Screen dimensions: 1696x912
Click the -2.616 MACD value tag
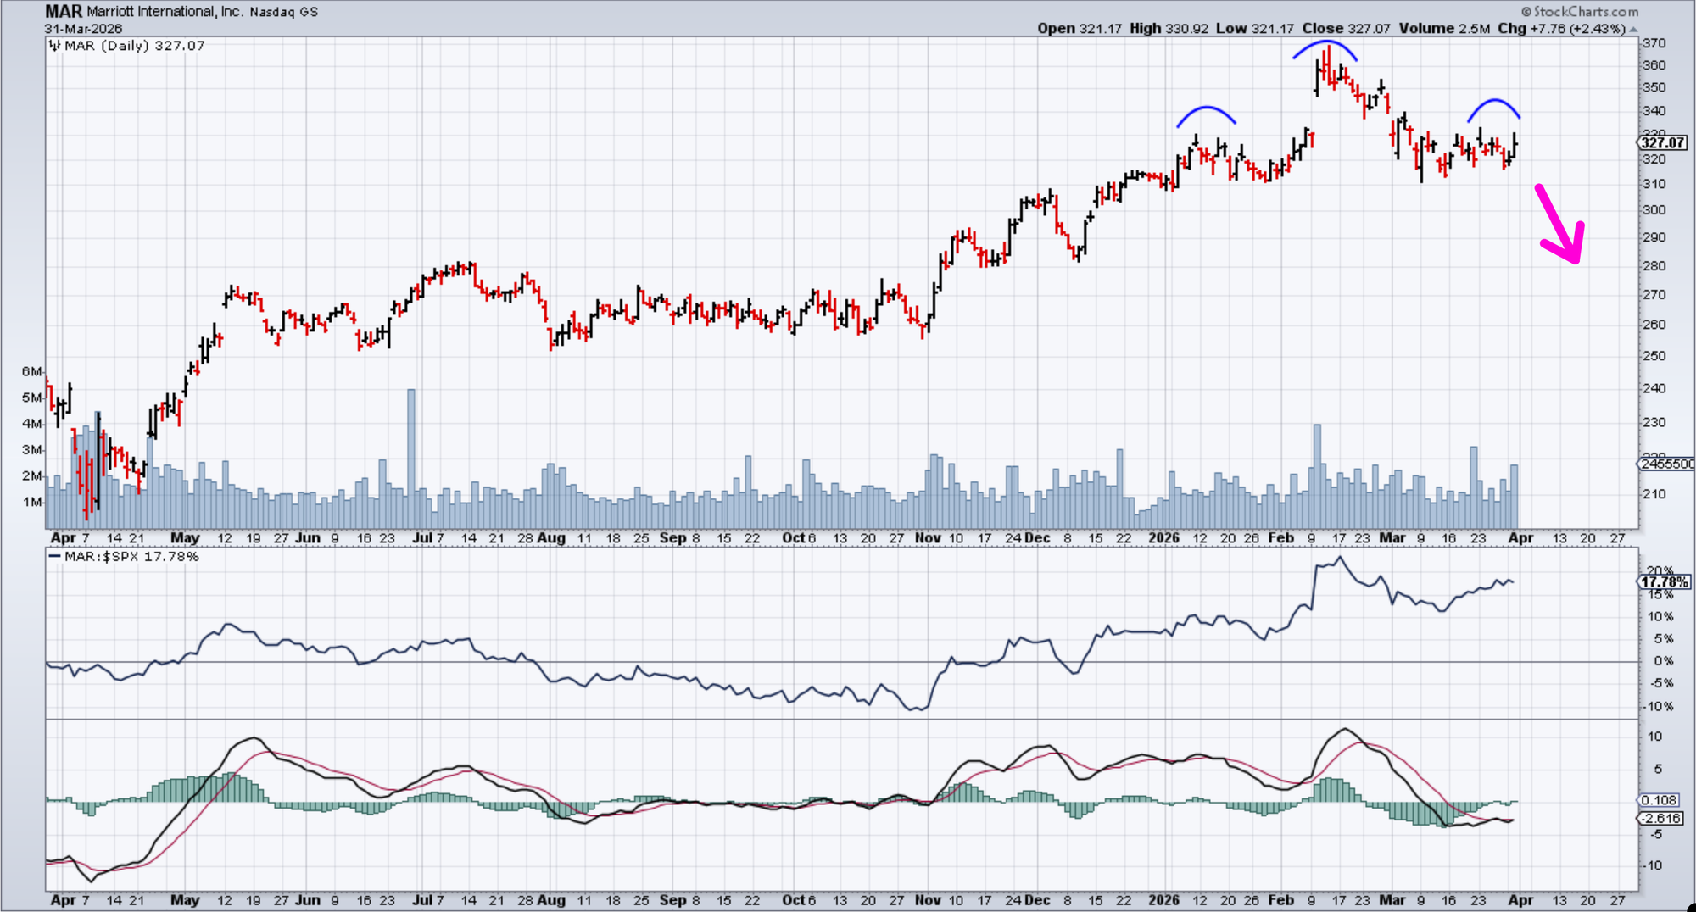click(x=1661, y=819)
